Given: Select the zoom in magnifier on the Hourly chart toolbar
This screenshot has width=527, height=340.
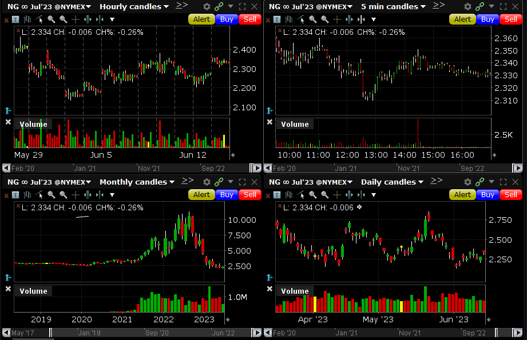Looking at the screenshot, I should pyautogui.click(x=51, y=19).
